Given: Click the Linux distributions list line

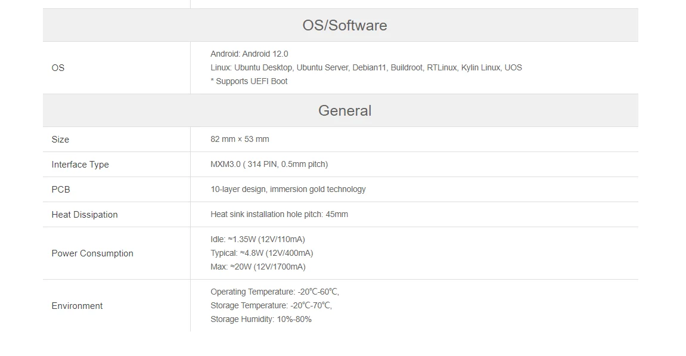Looking at the screenshot, I should (366, 67).
